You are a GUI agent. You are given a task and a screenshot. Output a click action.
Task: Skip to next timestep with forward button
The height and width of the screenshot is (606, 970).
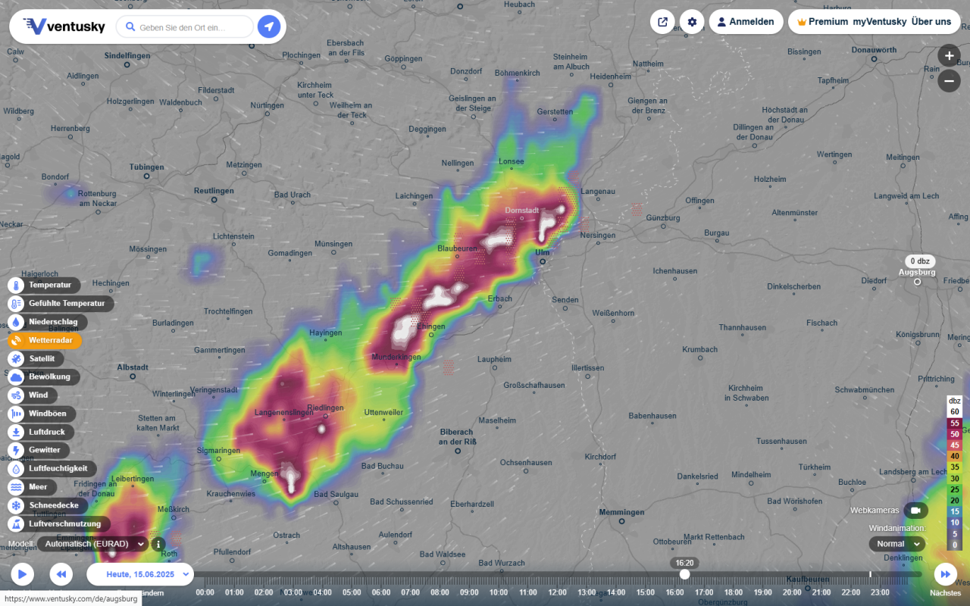tap(945, 574)
